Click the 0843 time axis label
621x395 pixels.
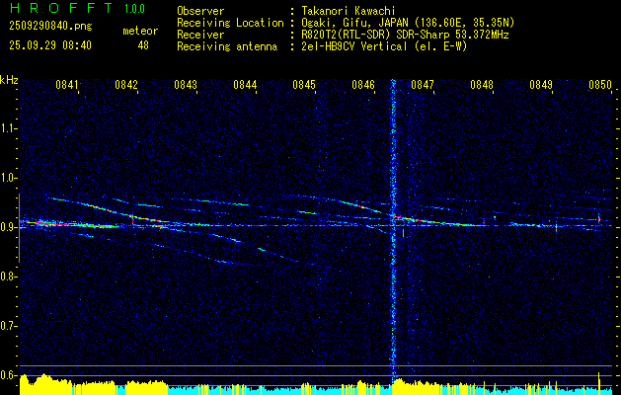coord(186,85)
